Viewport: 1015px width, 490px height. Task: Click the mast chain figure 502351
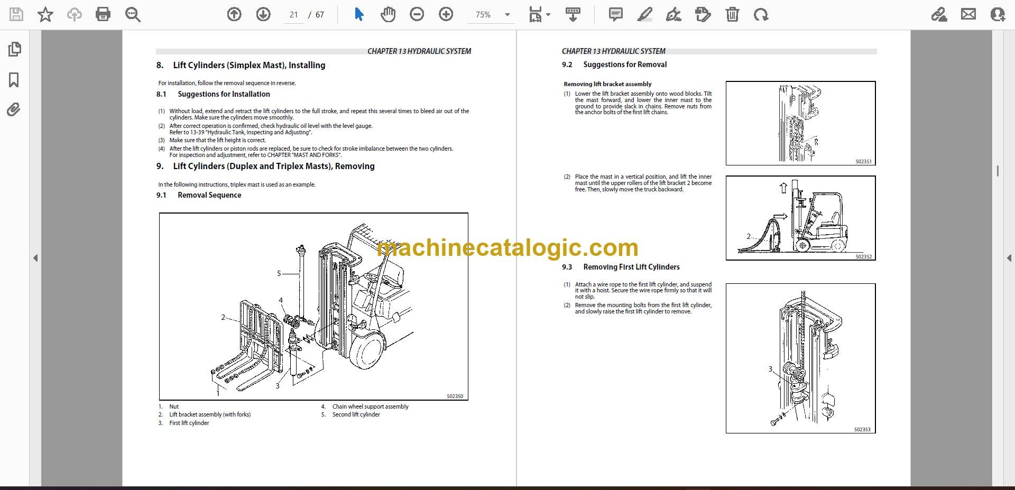tap(800, 123)
